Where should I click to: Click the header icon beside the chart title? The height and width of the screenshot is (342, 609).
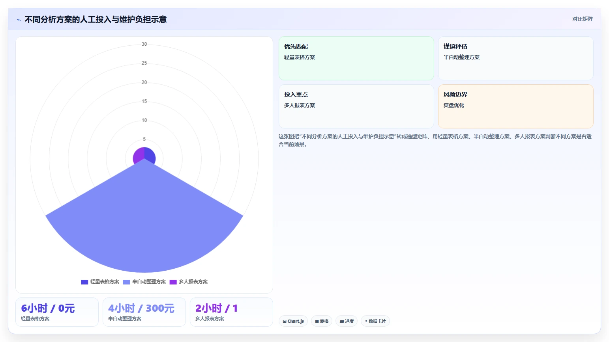(x=19, y=20)
